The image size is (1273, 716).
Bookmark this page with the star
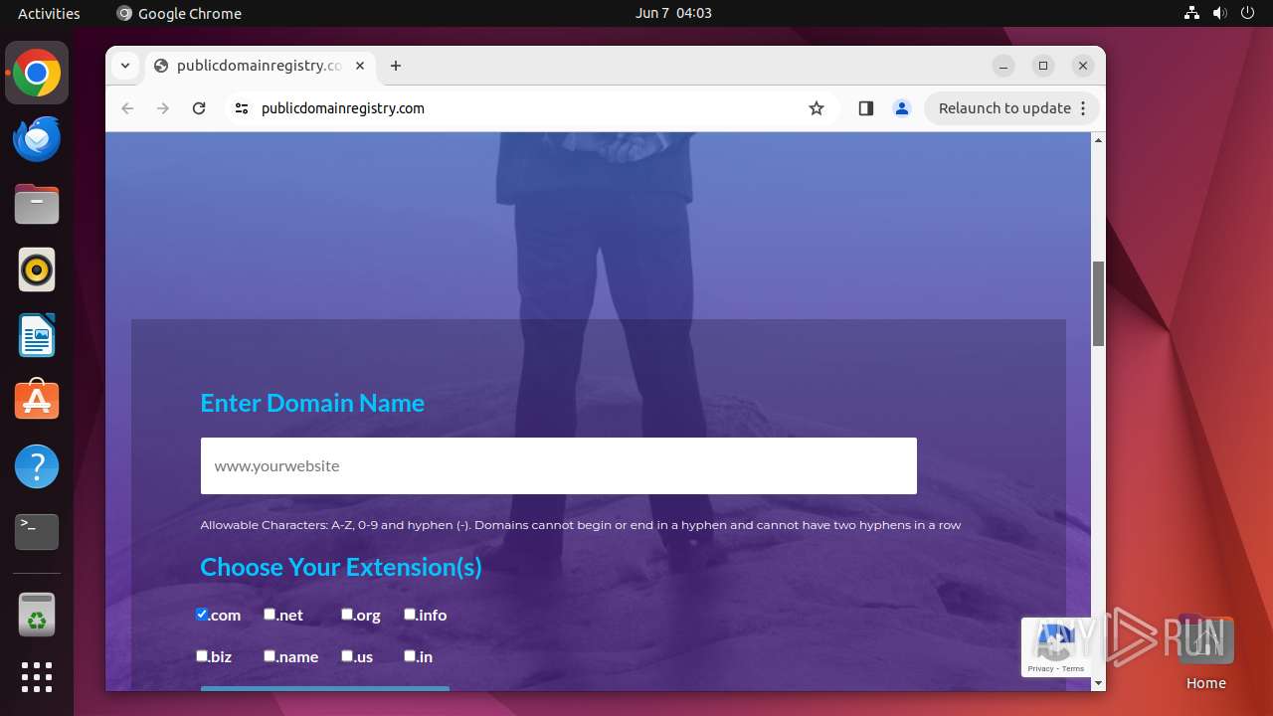(x=817, y=108)
